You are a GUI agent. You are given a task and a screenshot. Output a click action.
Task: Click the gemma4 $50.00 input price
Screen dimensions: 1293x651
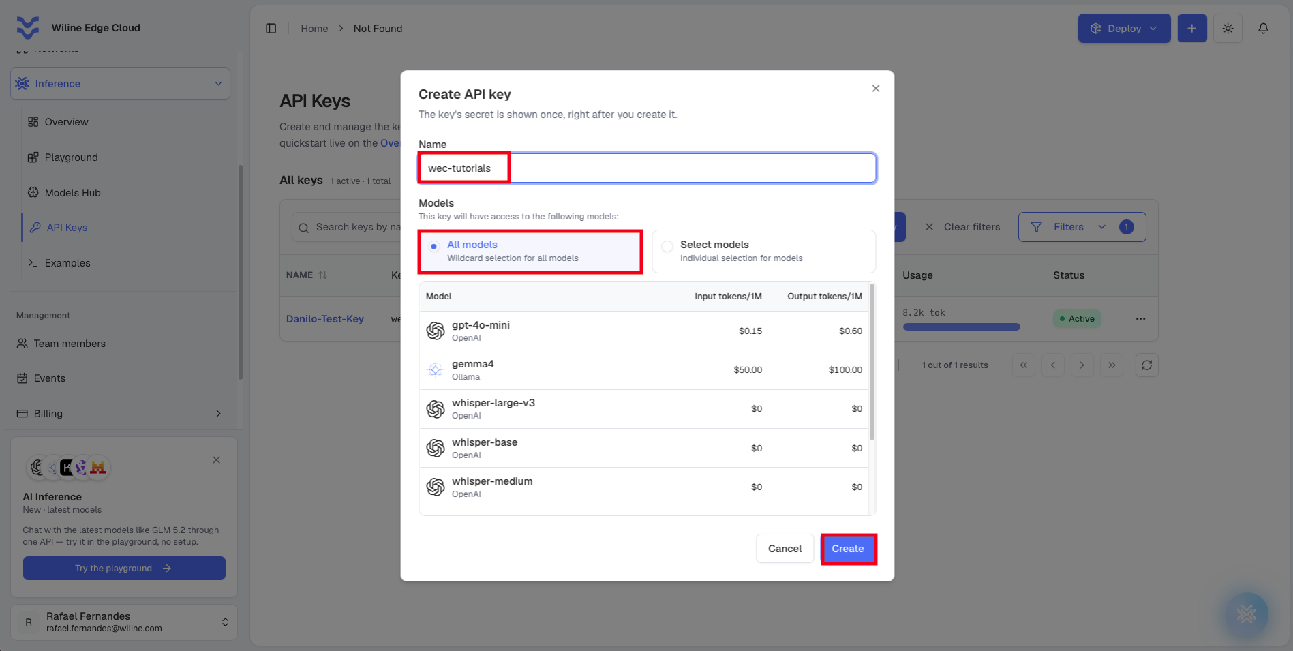748,370
